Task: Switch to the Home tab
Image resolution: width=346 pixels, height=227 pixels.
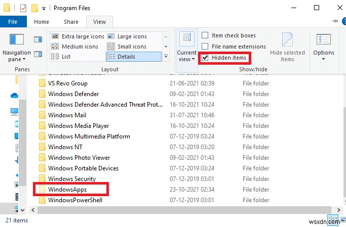Action: coord(42,22)
